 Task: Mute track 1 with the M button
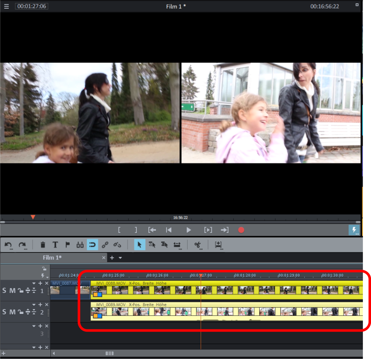pos(12,290)
